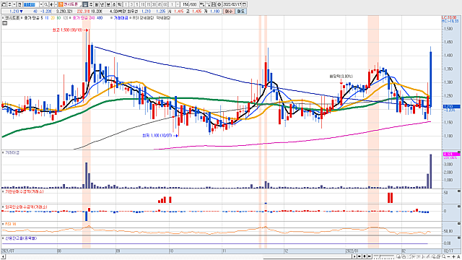Click the minus zoom-out icon at bottom right
The width and height of the screenshot is (462, 260).
[449, 257]
